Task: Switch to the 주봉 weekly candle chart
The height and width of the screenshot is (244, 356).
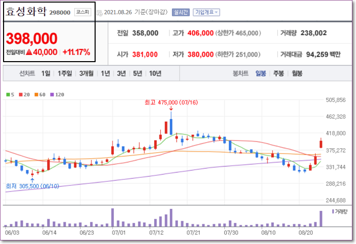Action: click(279, 73)
